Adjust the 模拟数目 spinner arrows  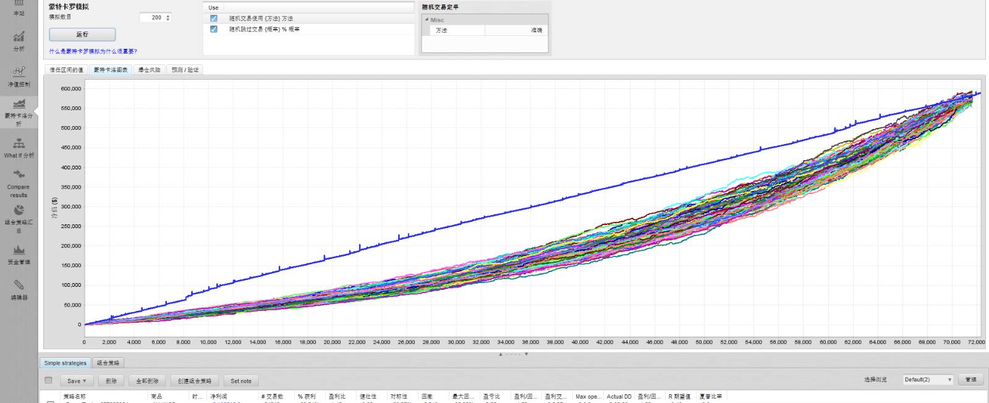click(x=168, y=17)
